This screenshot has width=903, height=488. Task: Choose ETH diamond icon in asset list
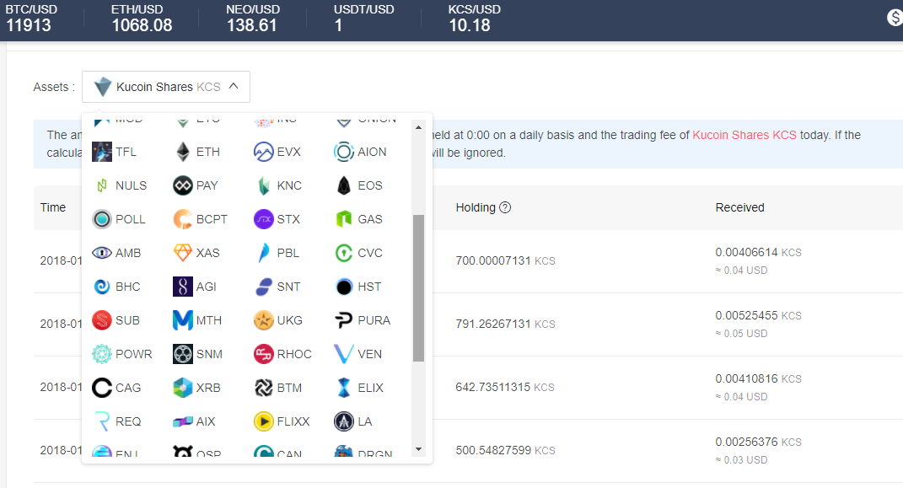pyautogui.click(x=183, y=152)
